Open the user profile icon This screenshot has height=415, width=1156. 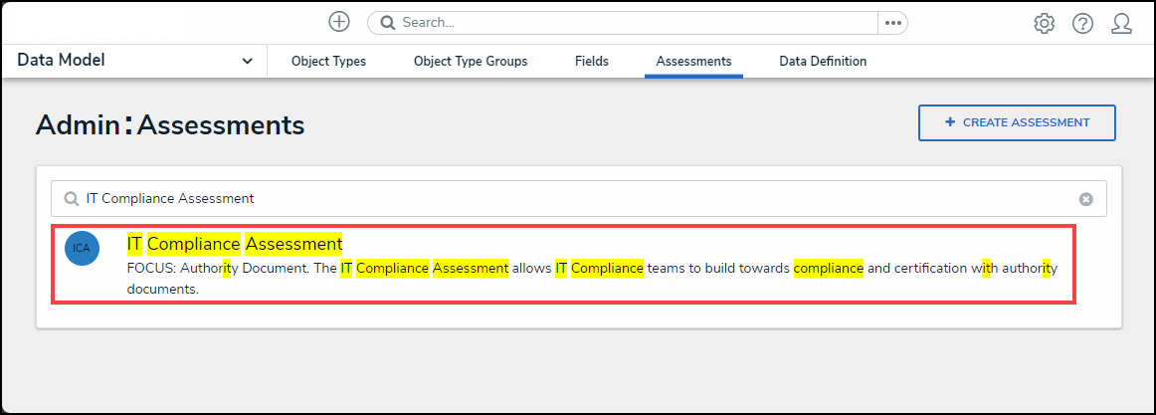1122,23
